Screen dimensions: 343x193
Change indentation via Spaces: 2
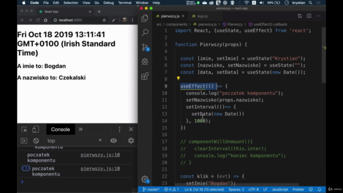tap(236, 189)
